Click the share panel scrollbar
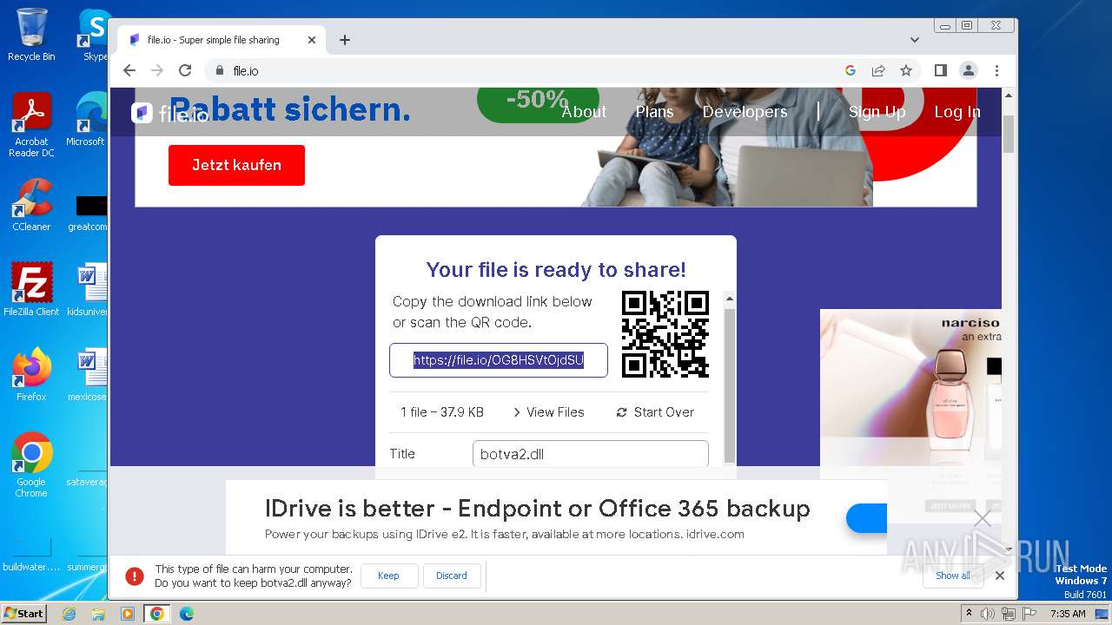Image resolution: width=1112 pixels, height=625 pixels. coord(730,386)
